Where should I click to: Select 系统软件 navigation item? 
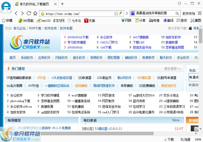(x=27, y=58)
